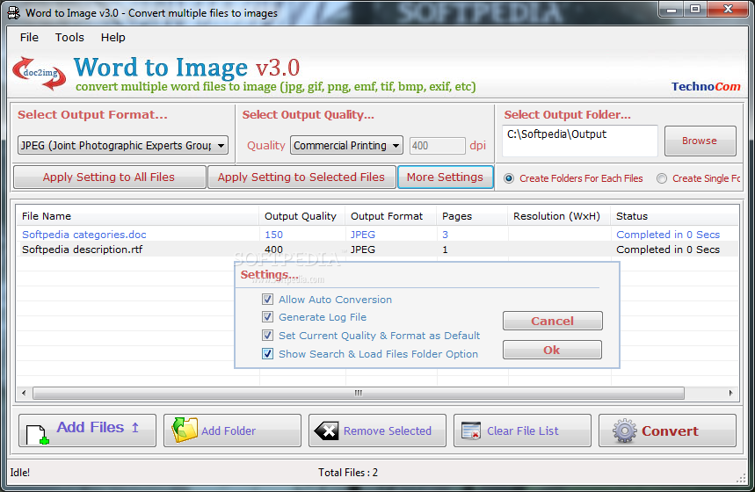The height and width of the screenshot is (492, 755).
Task: Cancel the Settings dialog
Action: 552,321
